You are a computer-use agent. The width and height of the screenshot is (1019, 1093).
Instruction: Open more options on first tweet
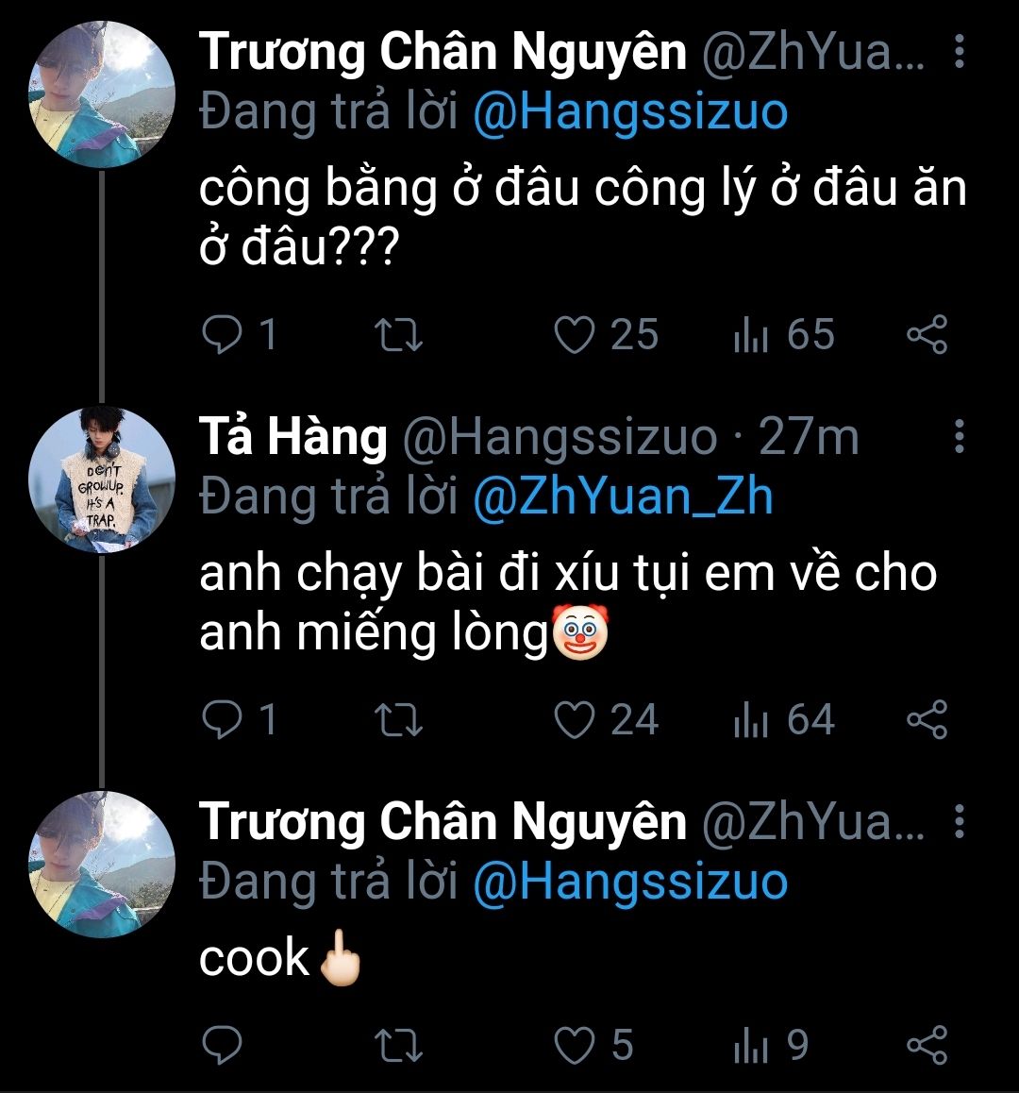pos(960,52)
